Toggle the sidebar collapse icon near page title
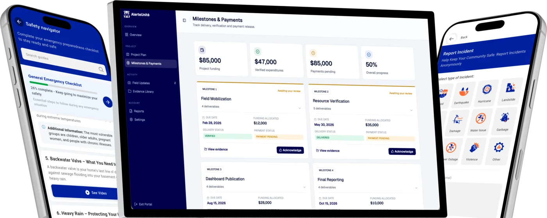547x218 pixels. [x=184, y=20]
